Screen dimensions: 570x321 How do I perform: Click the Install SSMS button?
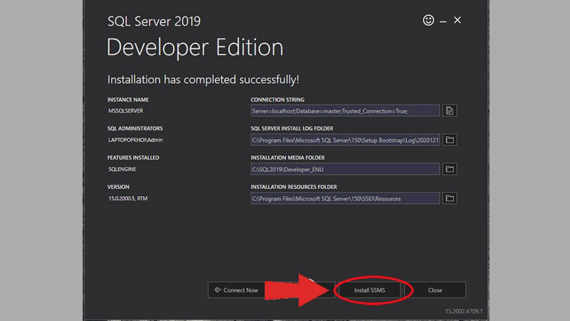(x=369, y=290)
